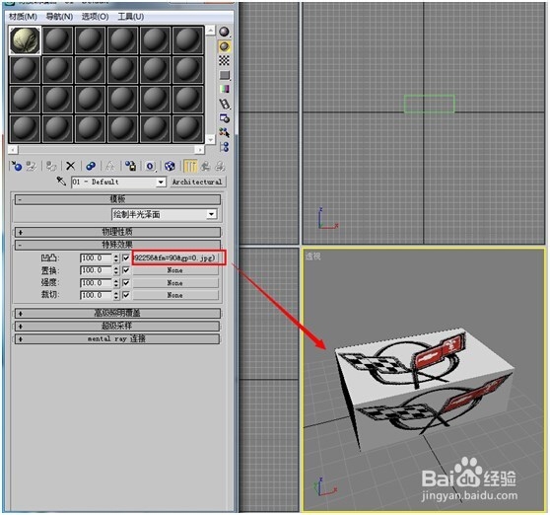Click the None button for 置换

pyautogui.click(x=175, y=270)
